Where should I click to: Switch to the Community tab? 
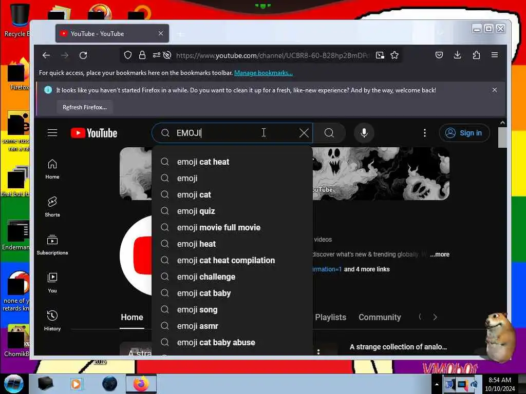(380, 317)
